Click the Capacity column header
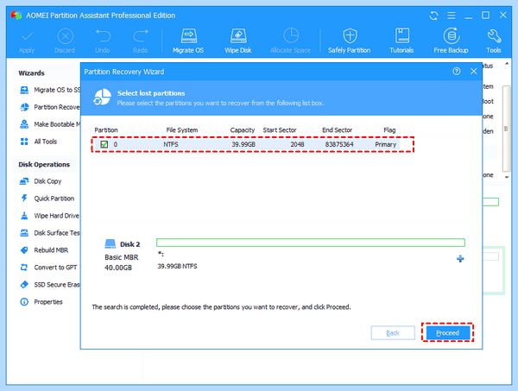 [x=243, y=130]
